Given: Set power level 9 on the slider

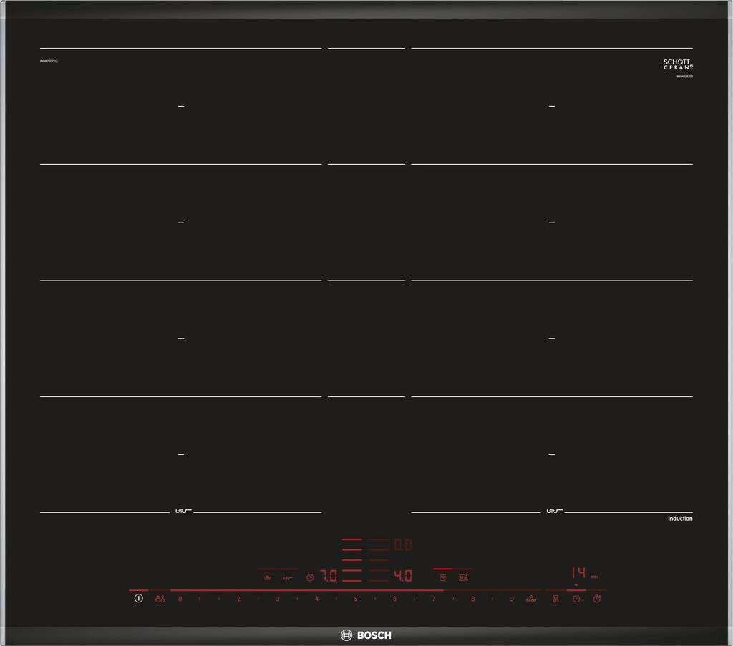Looking at the screenshot, I should (x=512, y=599).
